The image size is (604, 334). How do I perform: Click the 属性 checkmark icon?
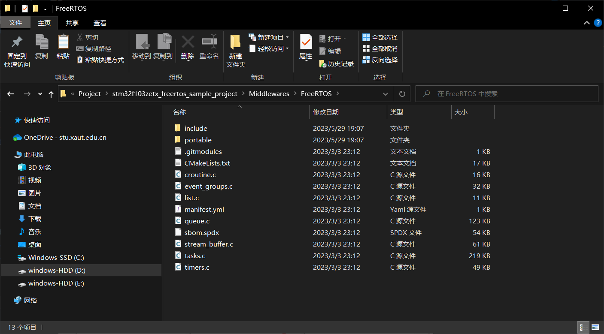pos(306,42)
